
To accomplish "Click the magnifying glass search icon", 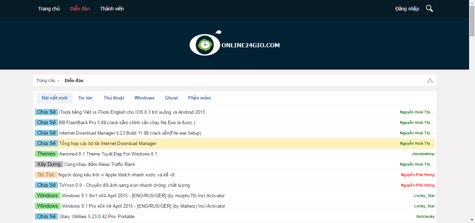I will click(x=429, y=9).
